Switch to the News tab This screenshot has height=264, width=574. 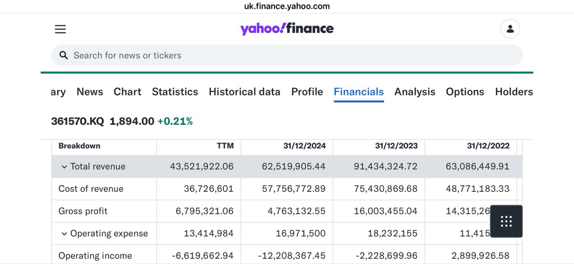[90, 92]
